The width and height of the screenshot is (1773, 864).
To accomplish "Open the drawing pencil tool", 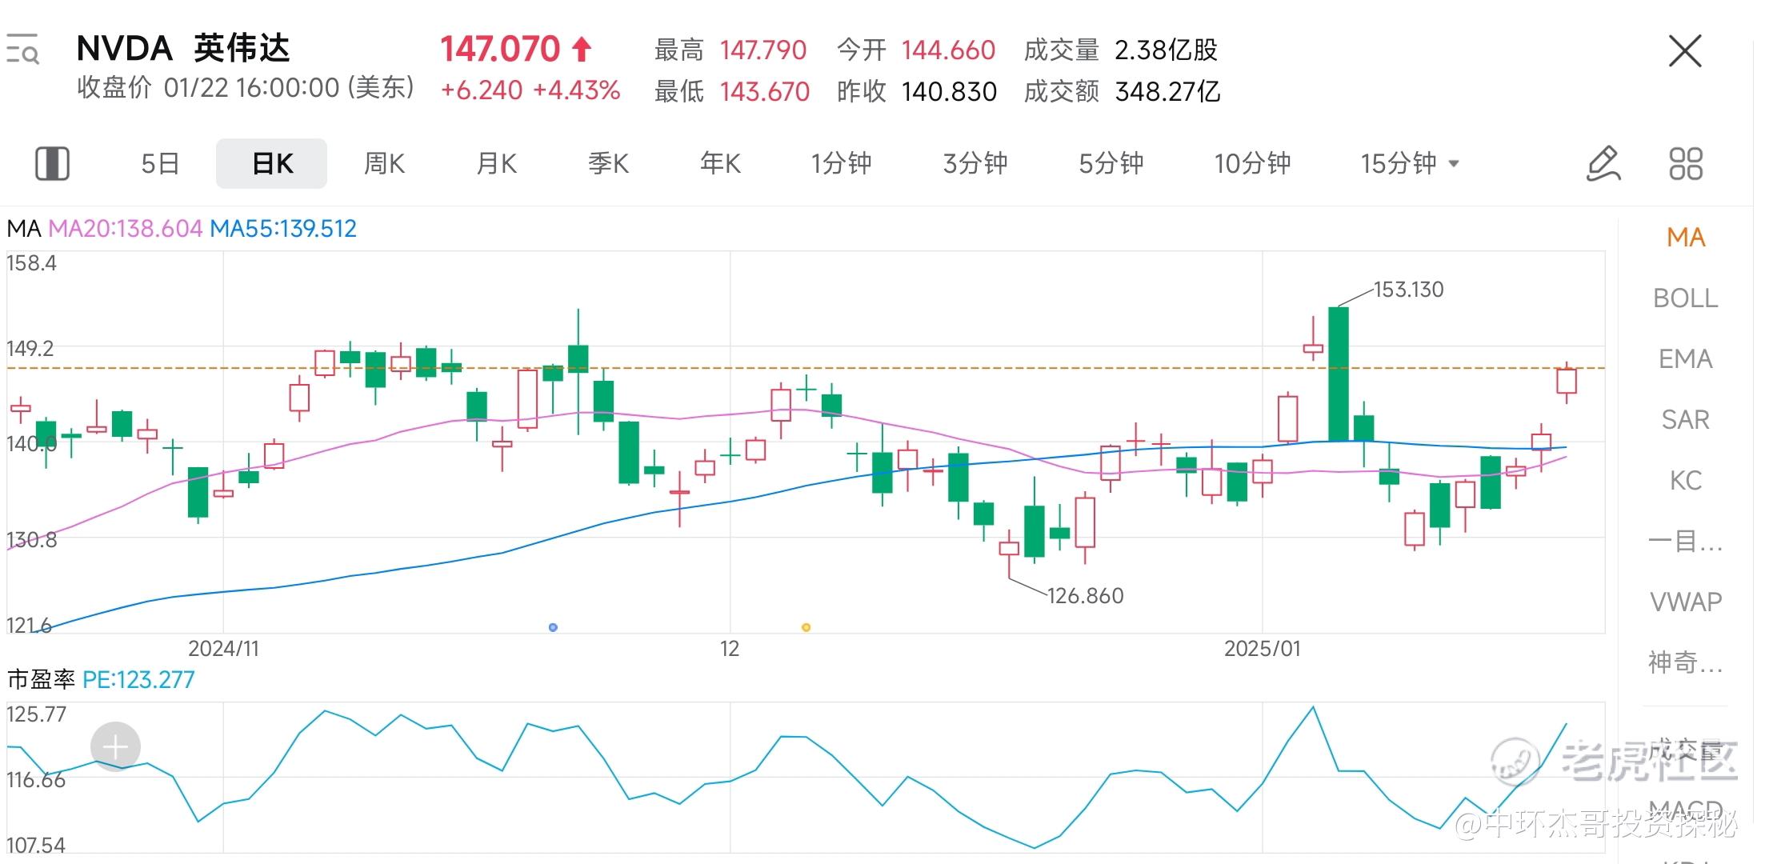I will tap(1603, 163).
